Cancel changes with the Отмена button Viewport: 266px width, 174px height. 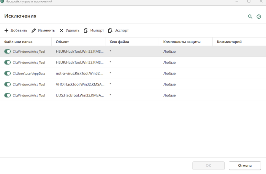(x=245, y=166)
